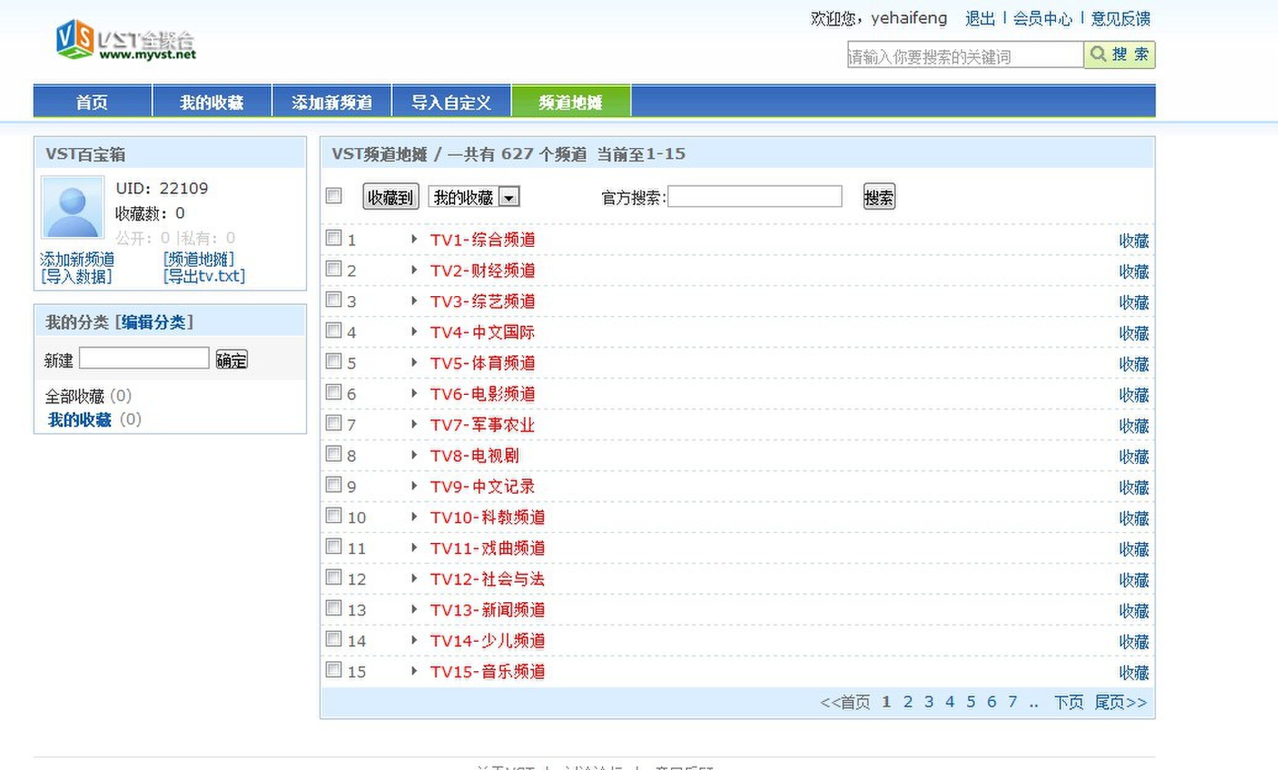This screenshot has height=770, width=1278.
Task: Select 全部收藏 category
Action: (75, 395)
